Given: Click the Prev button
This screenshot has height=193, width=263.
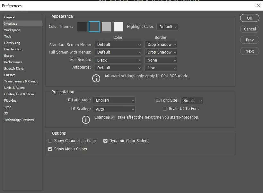Looking at the screenshot, I should [x=250, y=40].
